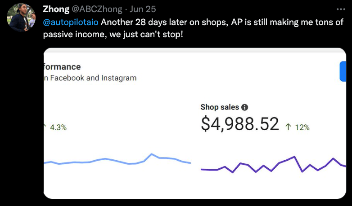Select the $4,988.52 sales amount

tap(239, 124)
